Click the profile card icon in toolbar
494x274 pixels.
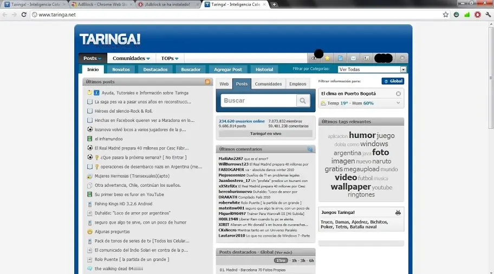[366, 58]
